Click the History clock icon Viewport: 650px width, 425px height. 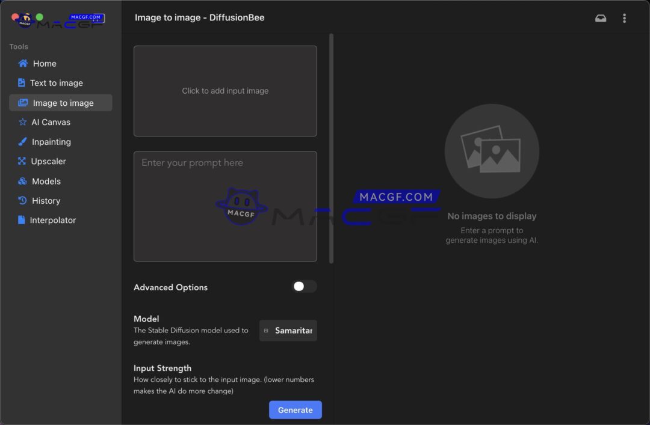pyautogui.click(x=22, y=200)
